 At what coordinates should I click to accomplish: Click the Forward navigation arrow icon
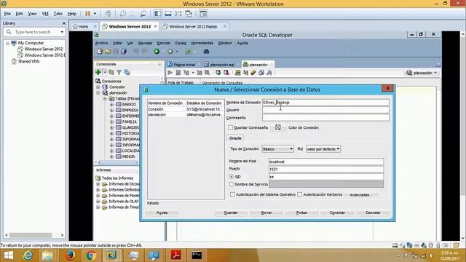(x=170, y=52)
